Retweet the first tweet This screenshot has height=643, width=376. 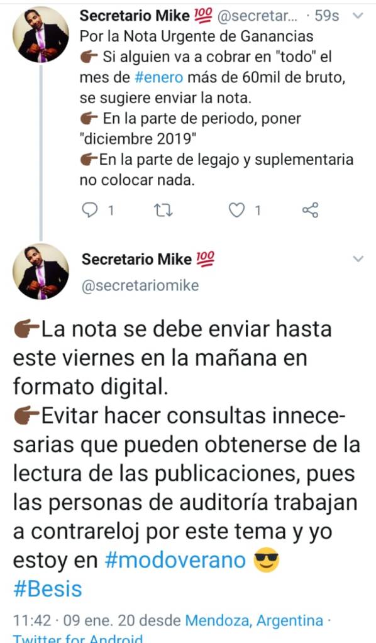[163, 211]
